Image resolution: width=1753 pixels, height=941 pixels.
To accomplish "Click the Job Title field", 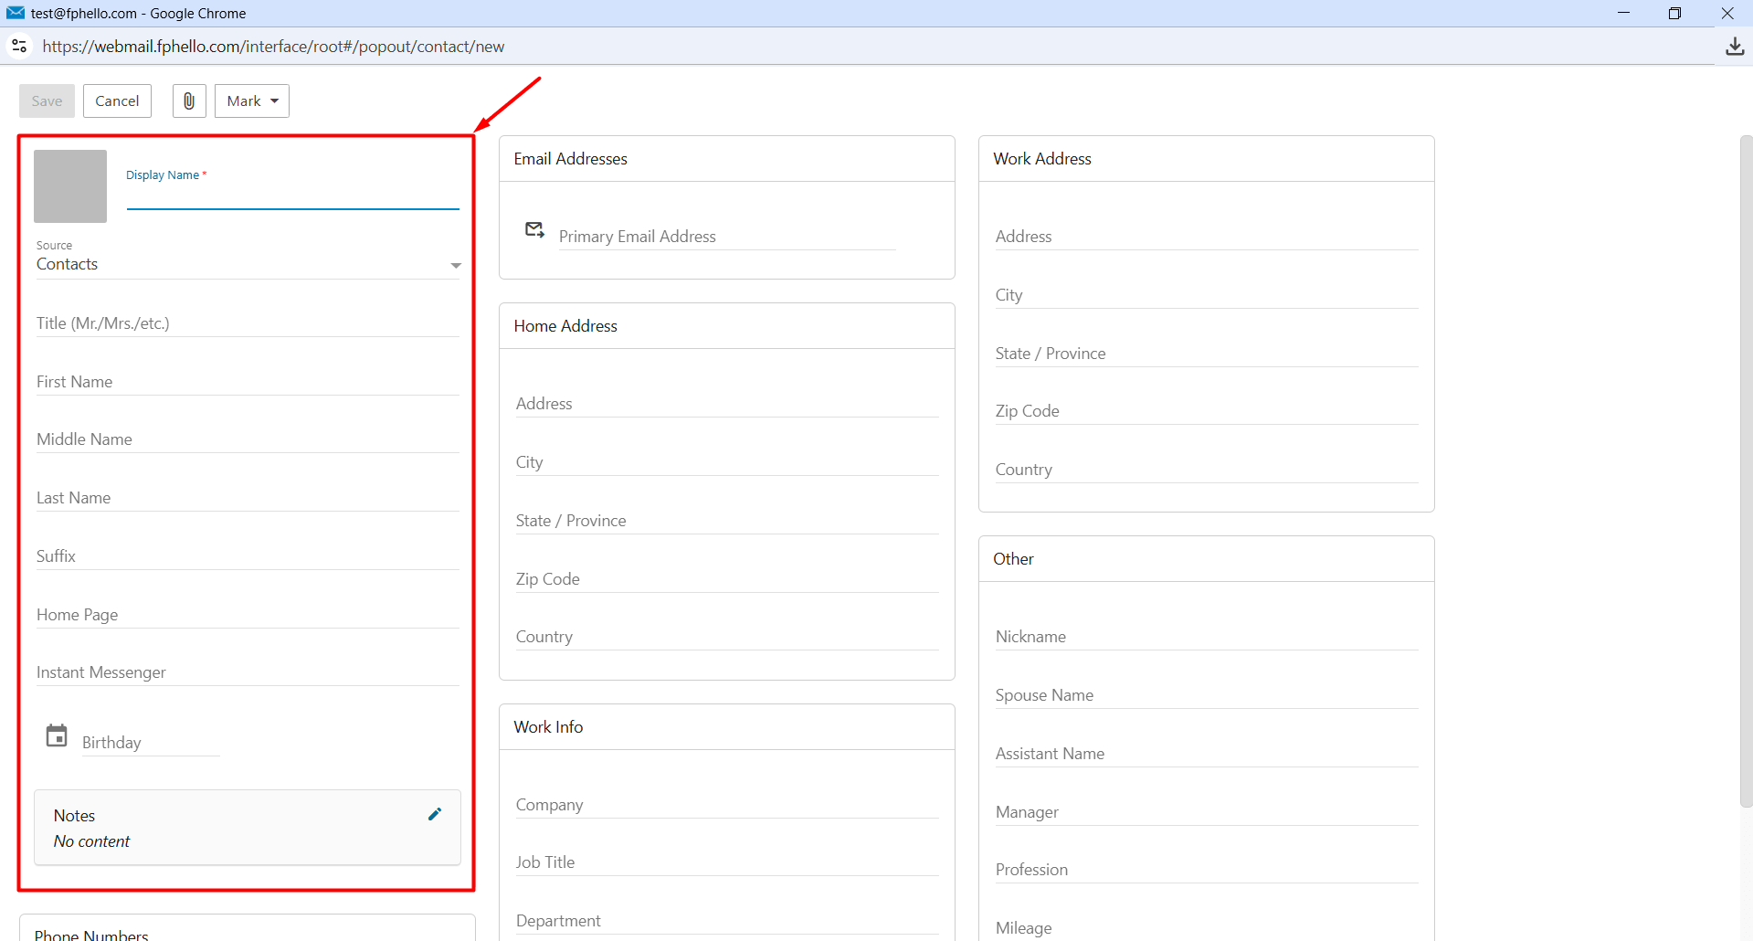I will [727, 862].
